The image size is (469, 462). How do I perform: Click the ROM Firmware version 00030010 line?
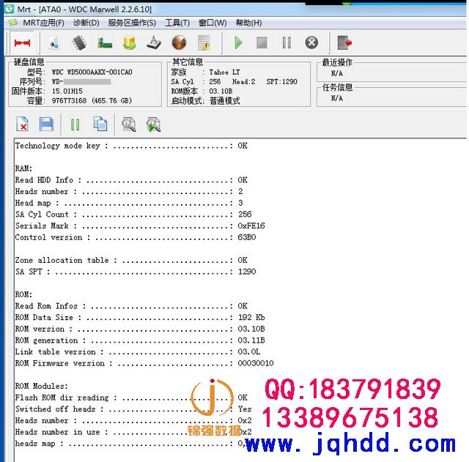pos(144,364)
